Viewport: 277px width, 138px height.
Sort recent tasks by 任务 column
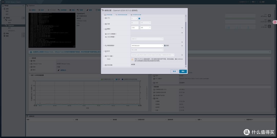(x=28, y=120)
